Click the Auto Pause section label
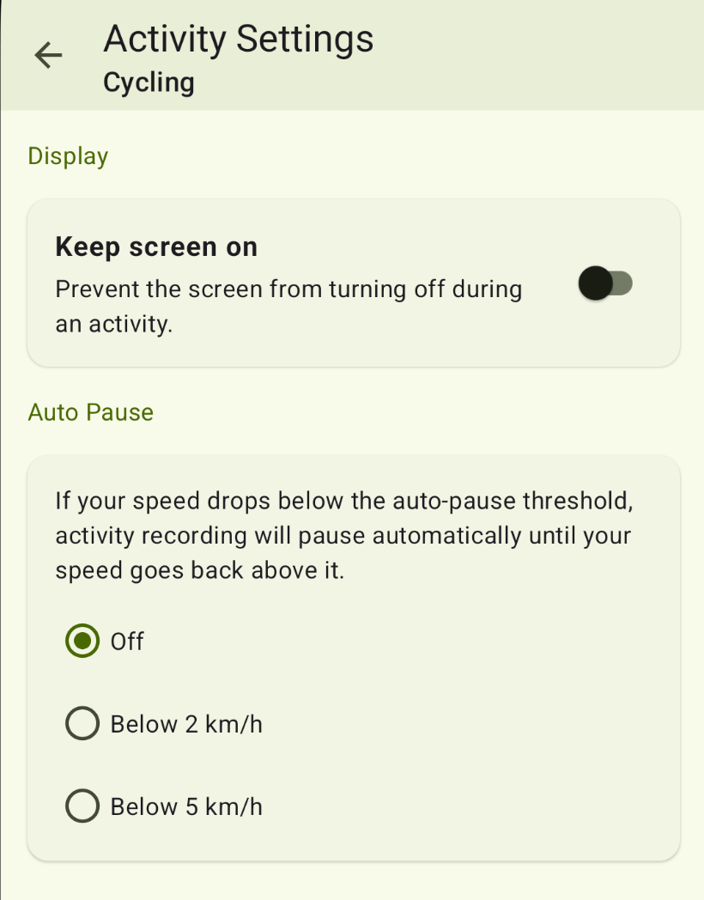Screen dimensions: 704x900 click(x=90, y=412)
